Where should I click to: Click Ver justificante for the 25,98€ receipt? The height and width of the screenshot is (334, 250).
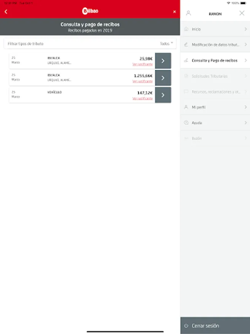142,64
